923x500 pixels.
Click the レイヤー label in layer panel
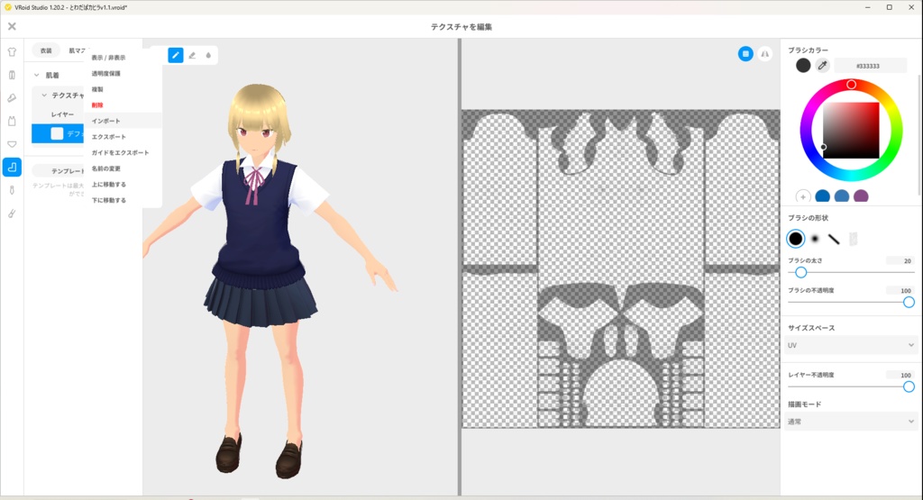(x=62, y=114)
